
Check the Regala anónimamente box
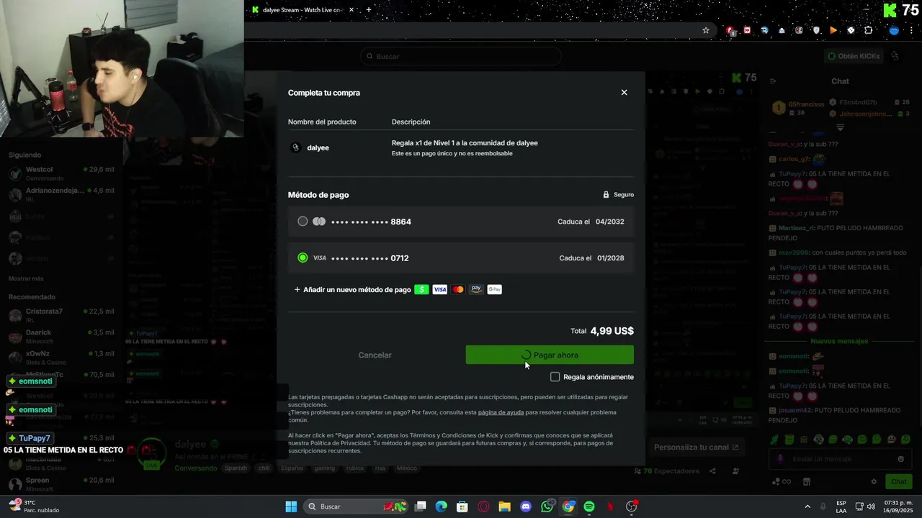555,377
